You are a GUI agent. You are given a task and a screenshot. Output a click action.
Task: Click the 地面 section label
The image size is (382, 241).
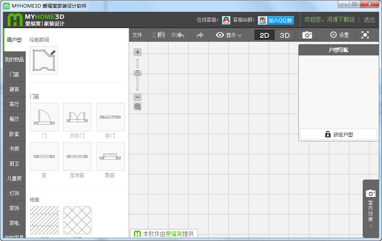34,200
